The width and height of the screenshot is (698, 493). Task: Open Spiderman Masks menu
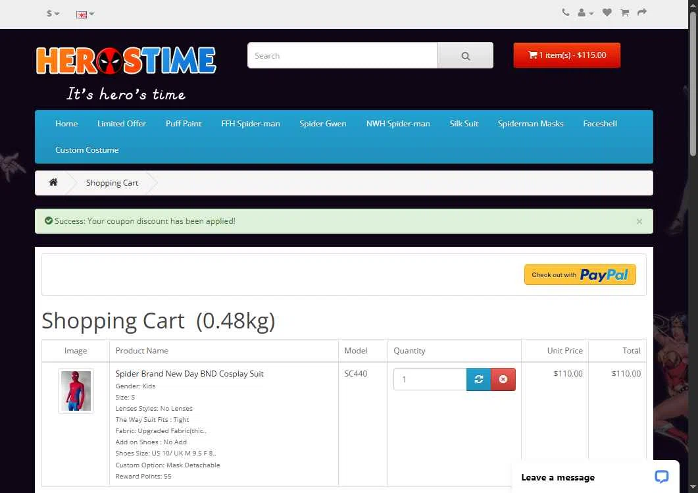click(531, 123)
